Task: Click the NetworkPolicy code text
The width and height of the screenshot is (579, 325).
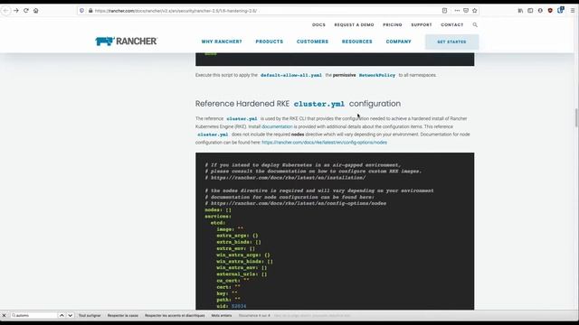Action: click(377, 75)
